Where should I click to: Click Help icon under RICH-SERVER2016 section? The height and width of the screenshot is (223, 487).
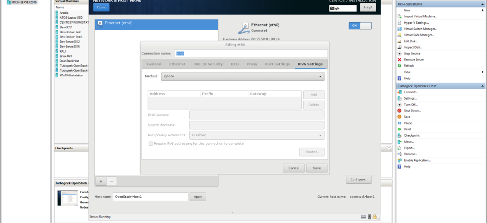400,78
